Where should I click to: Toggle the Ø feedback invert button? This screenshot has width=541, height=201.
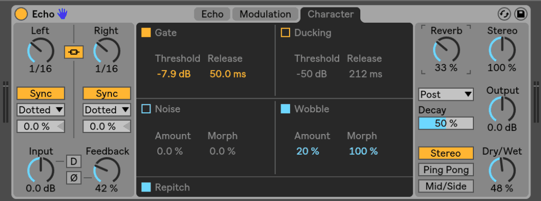[73, 178]
